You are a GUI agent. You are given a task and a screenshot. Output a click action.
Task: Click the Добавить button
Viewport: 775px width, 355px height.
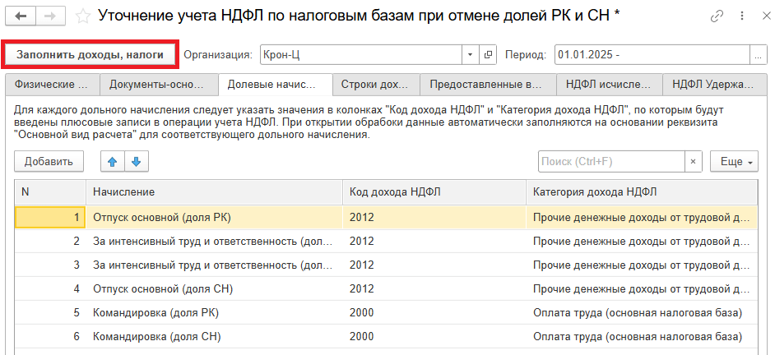[x=49, y=162]
